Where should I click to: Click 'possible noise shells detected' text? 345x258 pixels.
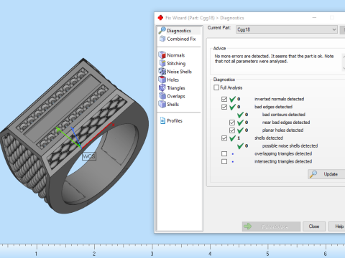point(290,145)
